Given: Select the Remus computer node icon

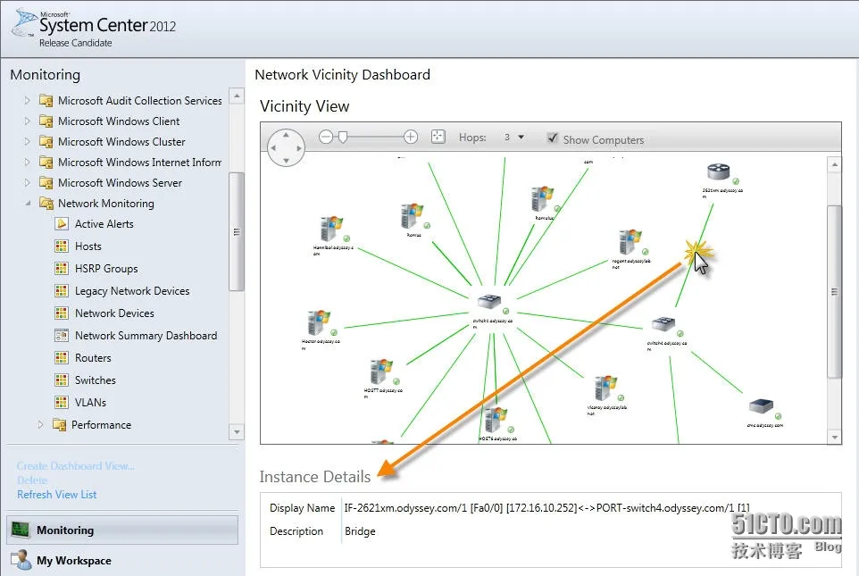Looking at the screenshot, I should click(x=412, y=216).
